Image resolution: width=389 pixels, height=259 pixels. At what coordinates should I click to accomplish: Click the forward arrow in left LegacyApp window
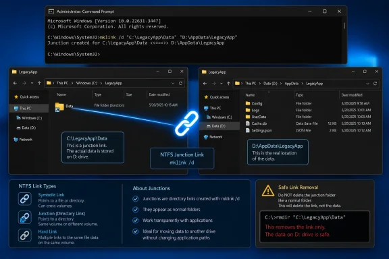point(24,83)
